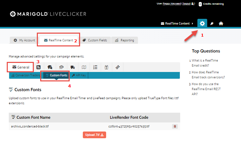Delete the archivo_condensed-black.ttf font
The height and width of the screenshot is (149, 241).
pyautogui.click(x=175, y=126)
